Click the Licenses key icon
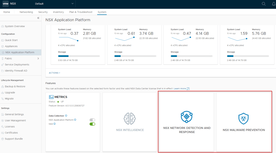276x153 pixels. click(3, 127)
